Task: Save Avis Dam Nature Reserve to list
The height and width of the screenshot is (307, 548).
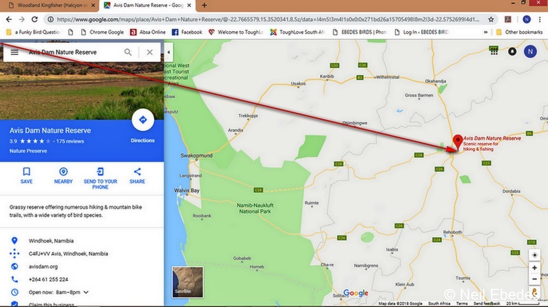Action: pyautogui.click(x=26, y=175)
